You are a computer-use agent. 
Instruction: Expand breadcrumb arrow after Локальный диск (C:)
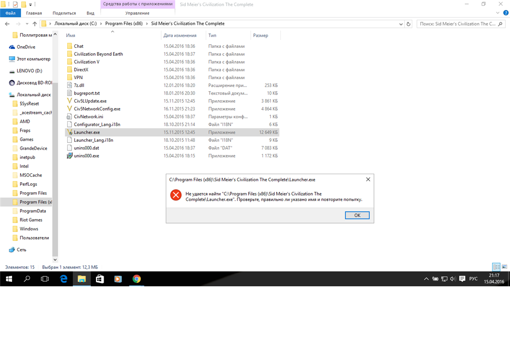[x=101, y=24]
